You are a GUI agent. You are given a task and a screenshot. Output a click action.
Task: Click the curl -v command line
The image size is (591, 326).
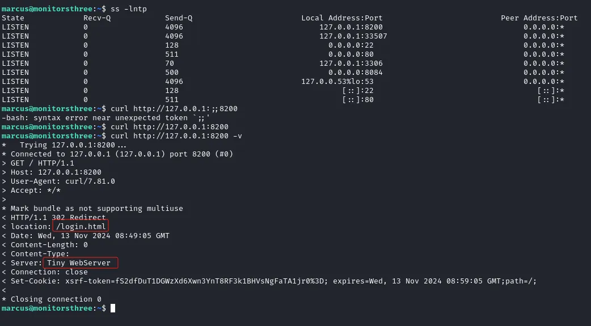pyautogui.click(x=176, y=136)
